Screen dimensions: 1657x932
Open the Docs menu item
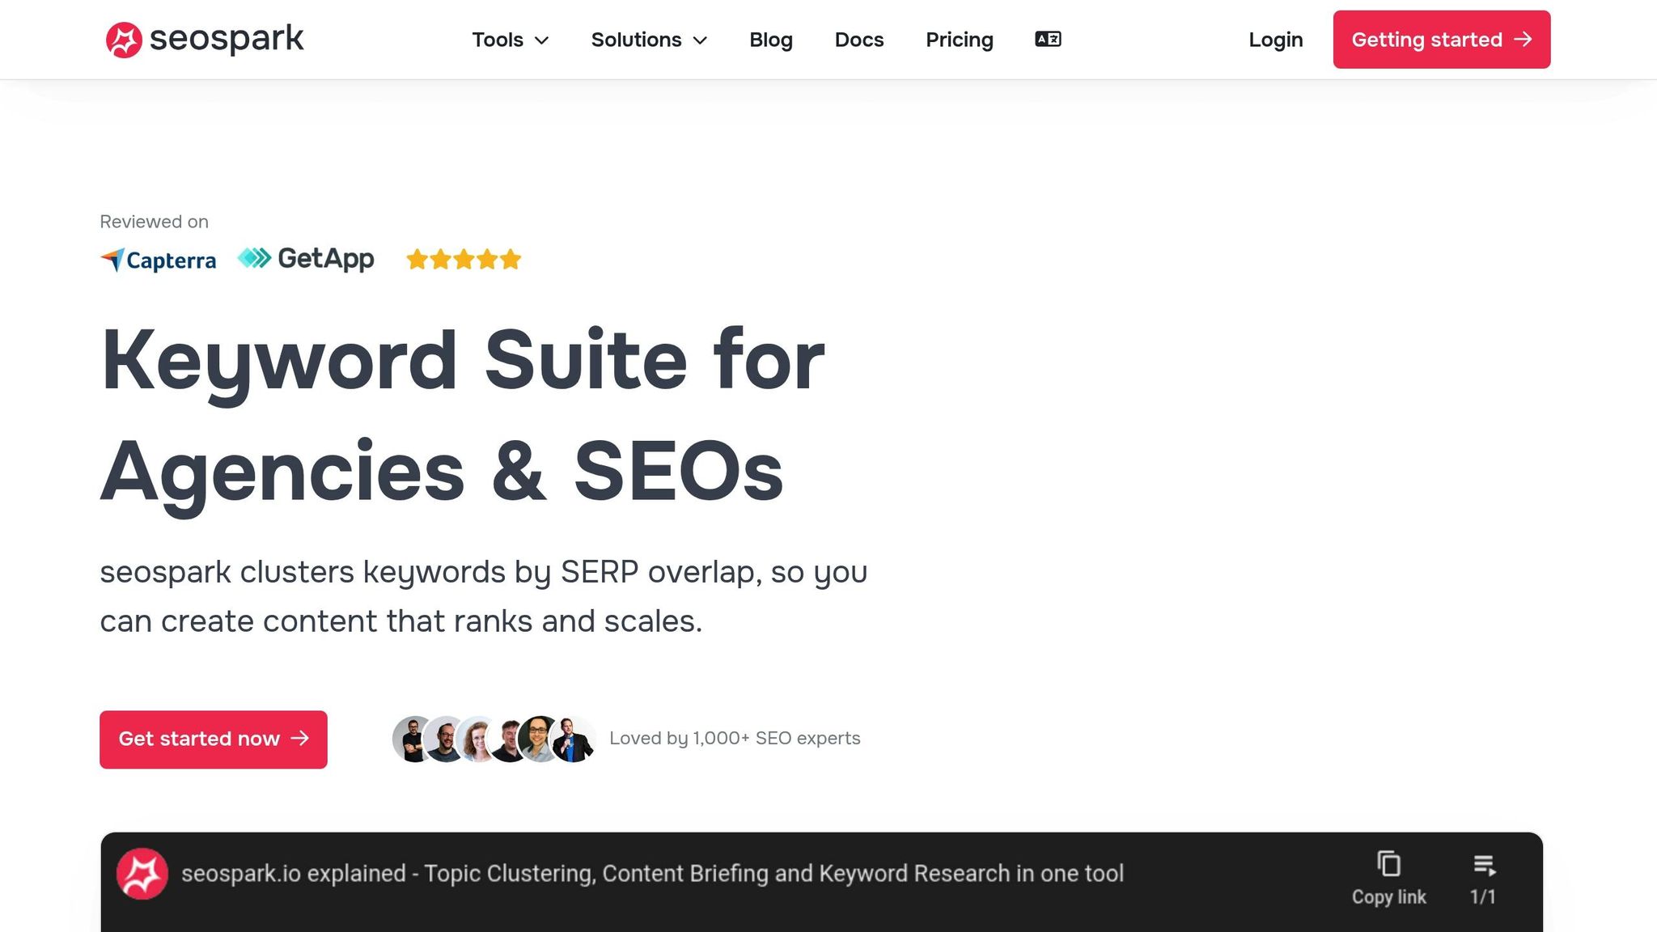(x=858, y=40)
